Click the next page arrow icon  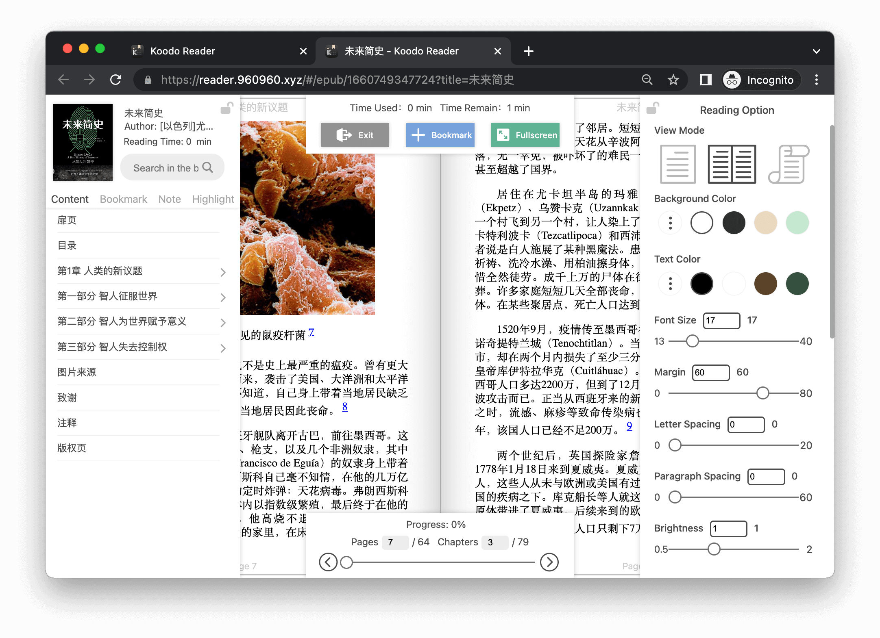[549, 562]
